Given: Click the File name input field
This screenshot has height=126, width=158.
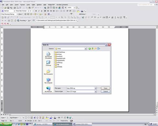Looking at the screenshot, I should coord(80,88).
